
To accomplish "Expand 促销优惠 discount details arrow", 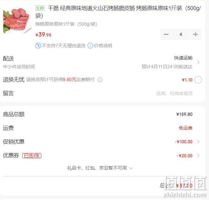I will 198,142.
